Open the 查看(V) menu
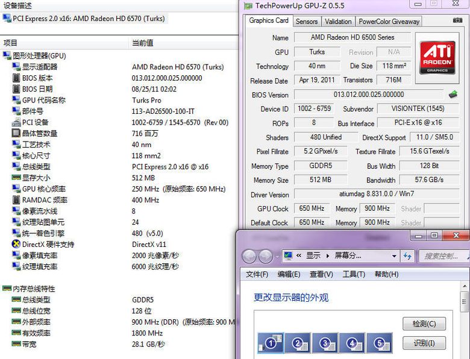 (321, 274)
